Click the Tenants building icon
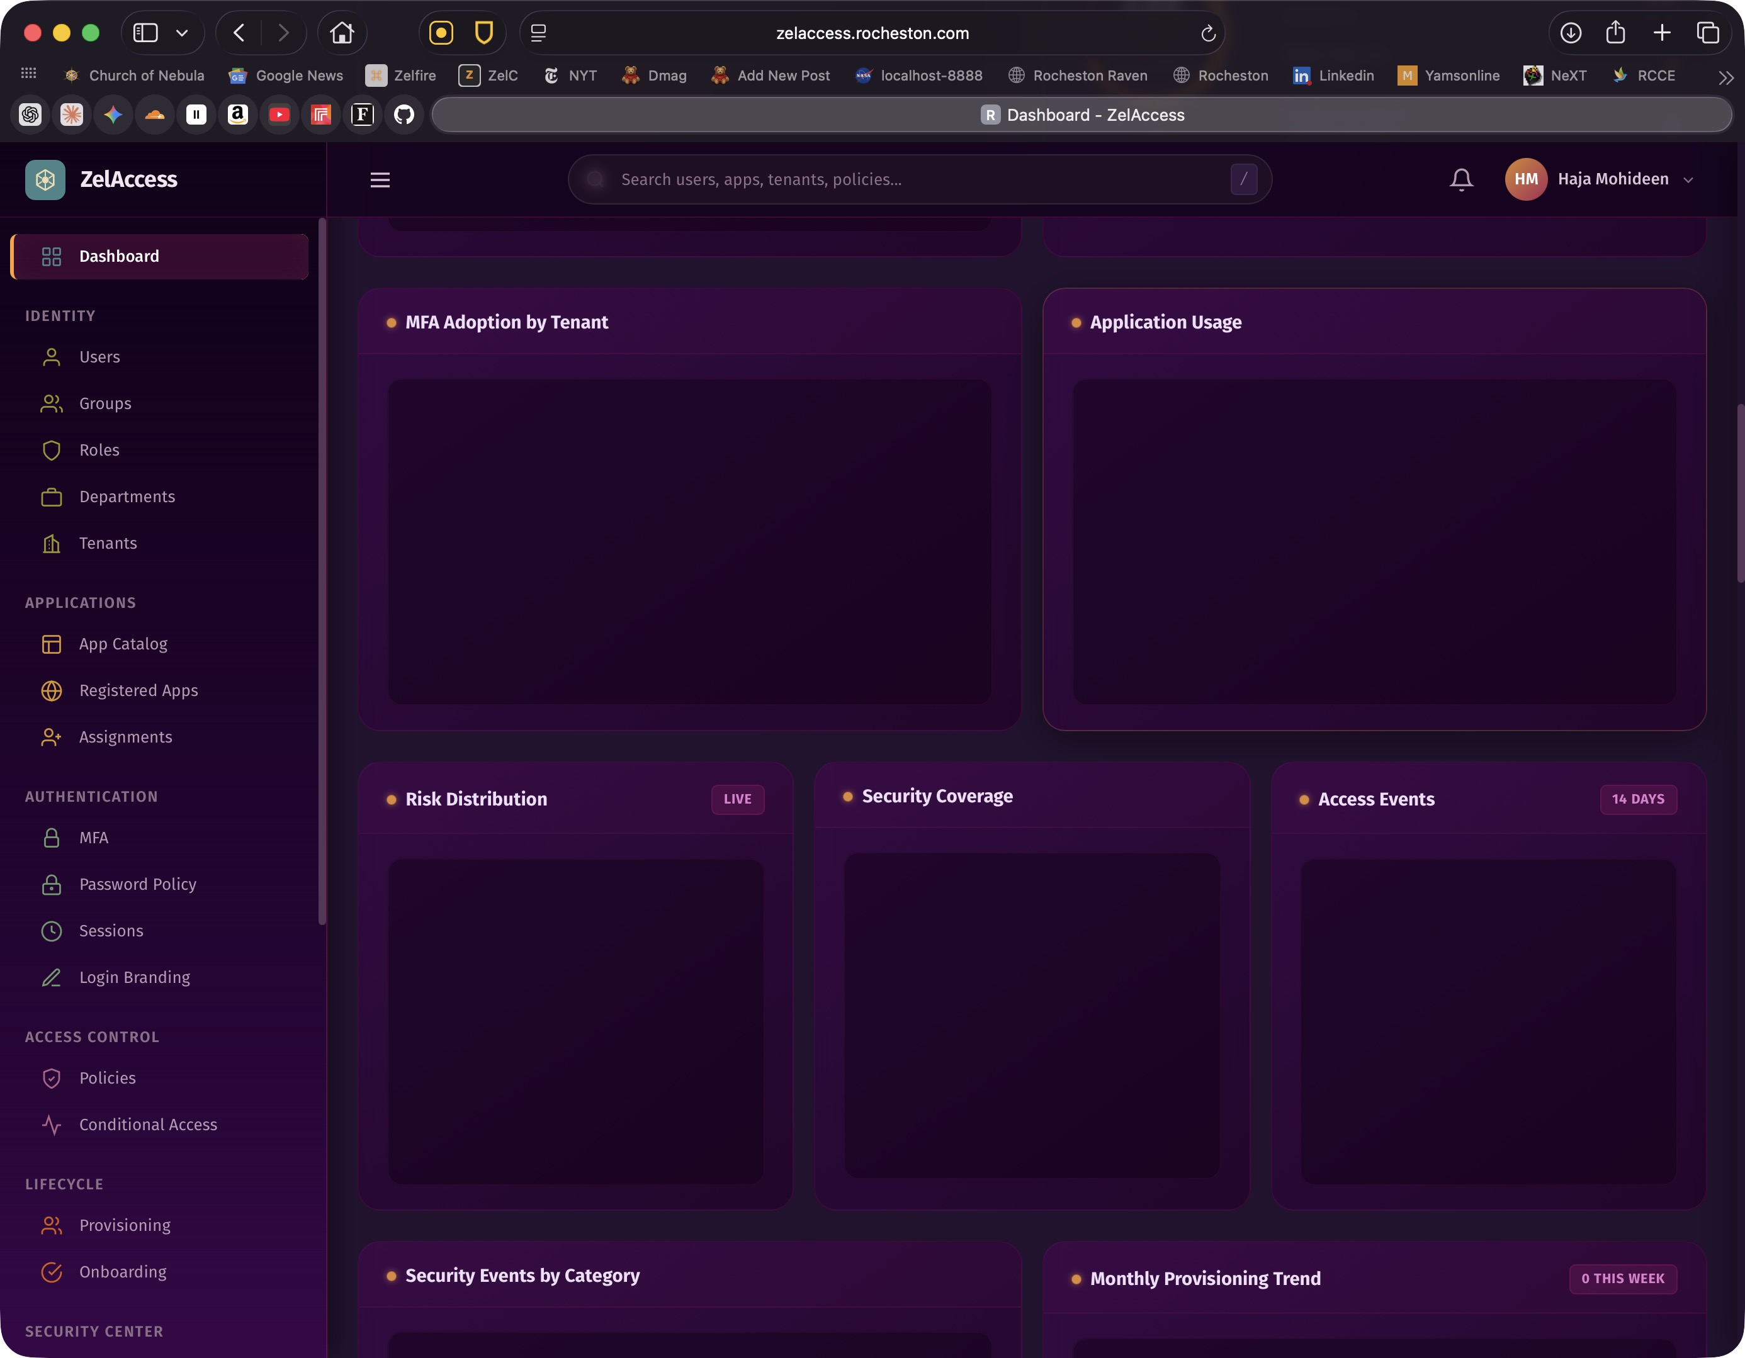The height and width of the screenshot is (1358, 1745). pyautogui.click(x=52, y=543)
